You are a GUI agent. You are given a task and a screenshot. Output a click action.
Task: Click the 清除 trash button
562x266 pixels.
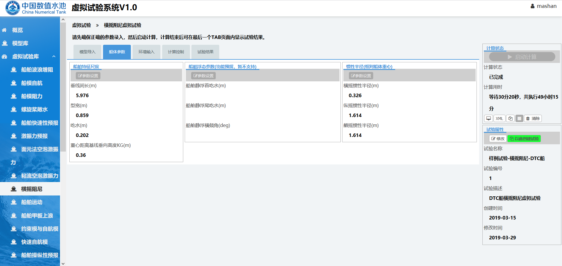(533, 119)
